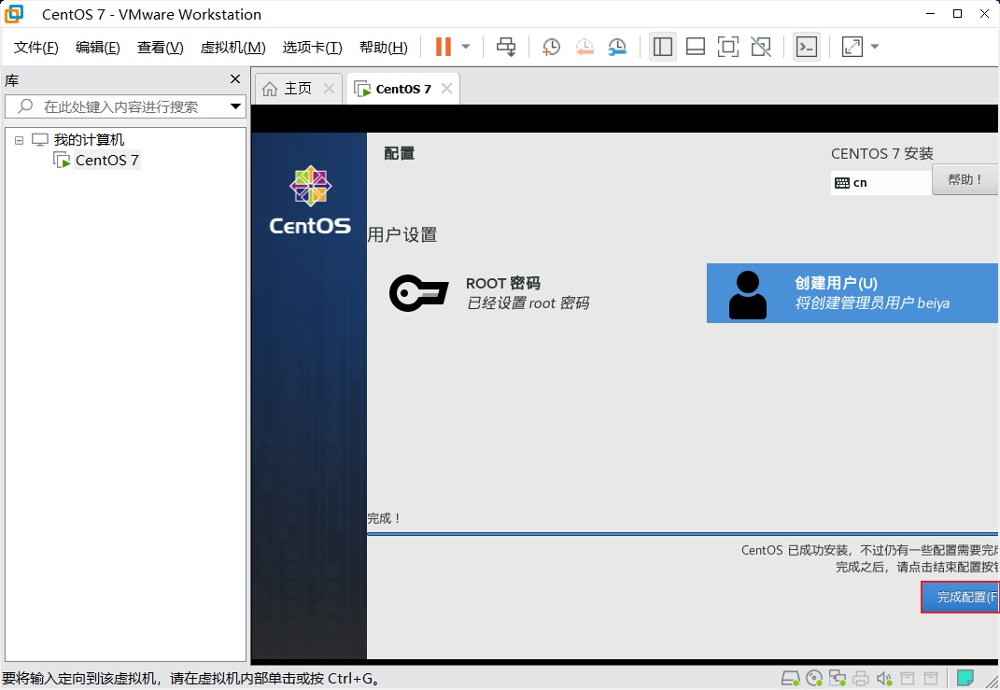Click the VMware Workstation title bar logo
This screenshot has width=1000, height=690.
(14, 13)
